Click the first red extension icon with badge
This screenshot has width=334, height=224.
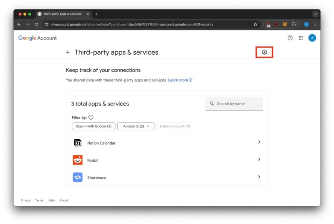tap(268, 25)
